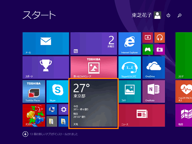Open the green Xbox Games controller tile
The height and width of the screenshot is (144, 192).
pos(147,50)
